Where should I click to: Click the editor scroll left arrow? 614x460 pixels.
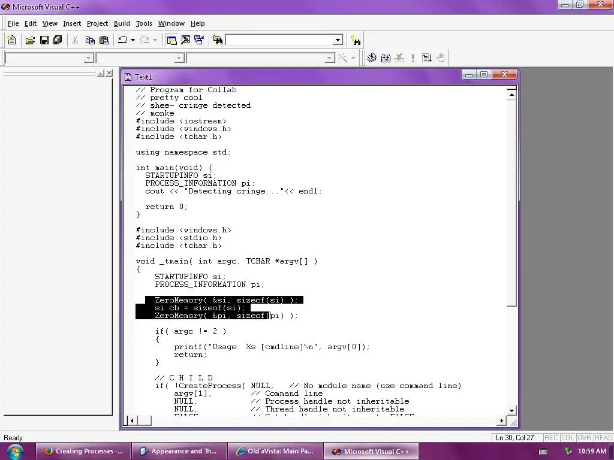[x=132, y=420]
